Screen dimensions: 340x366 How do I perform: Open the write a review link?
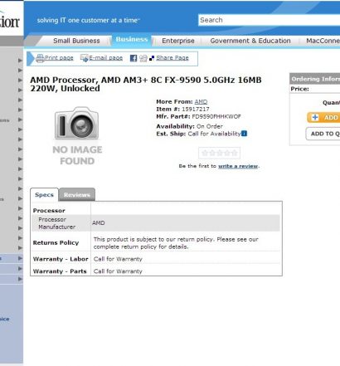238,166
